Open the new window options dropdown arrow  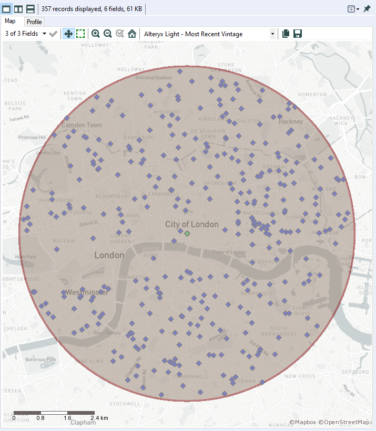pos(358,9)
